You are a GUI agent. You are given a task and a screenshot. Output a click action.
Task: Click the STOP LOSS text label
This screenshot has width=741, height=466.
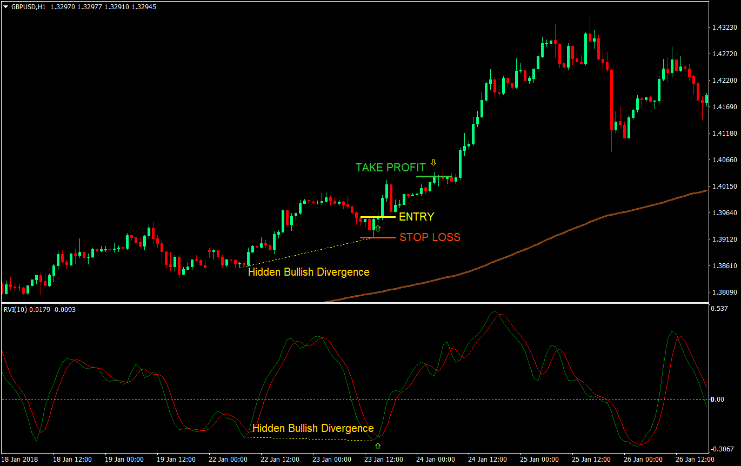click(x=430, y=237)
